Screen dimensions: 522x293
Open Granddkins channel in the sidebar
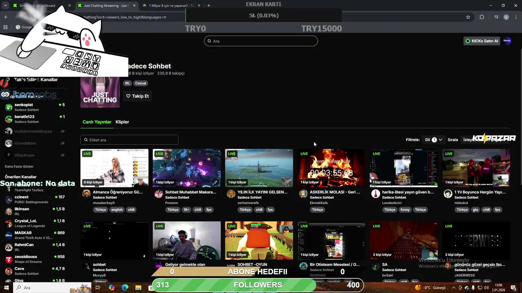[35, 143]
